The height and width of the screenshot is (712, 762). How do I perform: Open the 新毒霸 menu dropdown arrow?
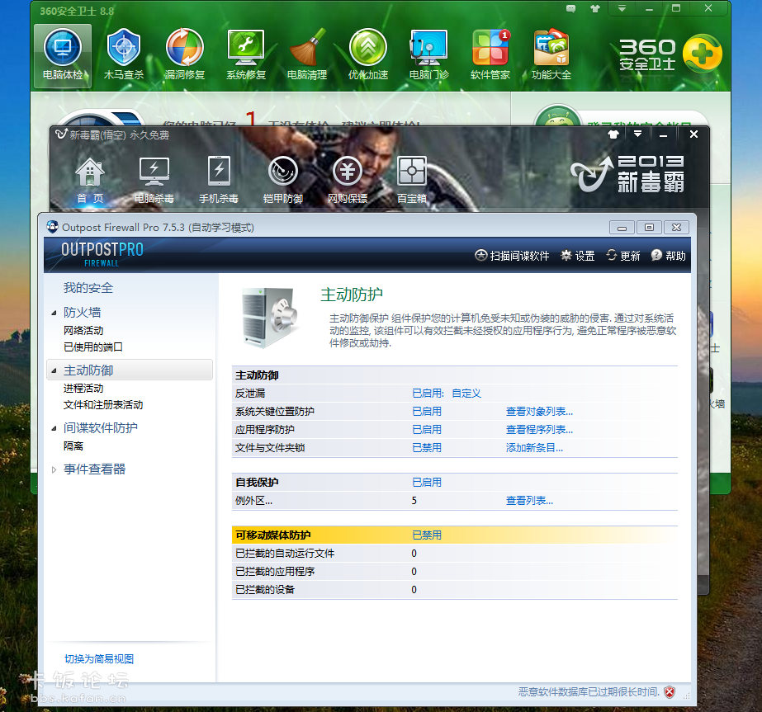(637, 134)
